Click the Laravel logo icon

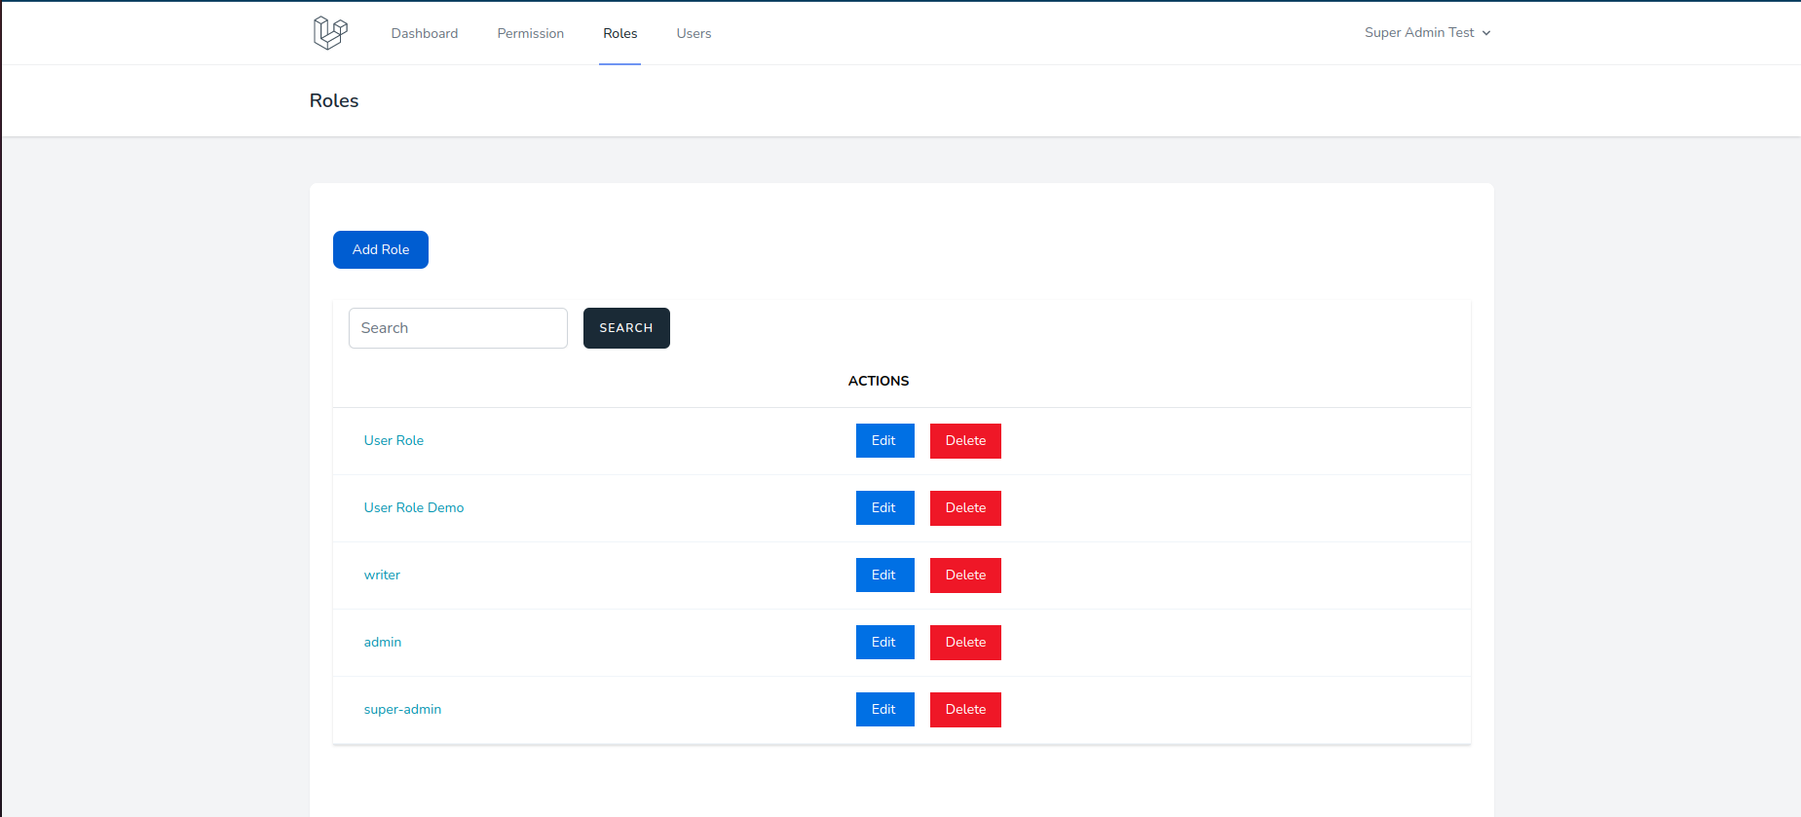(x=330, y=33)
